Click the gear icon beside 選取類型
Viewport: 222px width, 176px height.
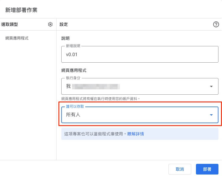point(50,24)
